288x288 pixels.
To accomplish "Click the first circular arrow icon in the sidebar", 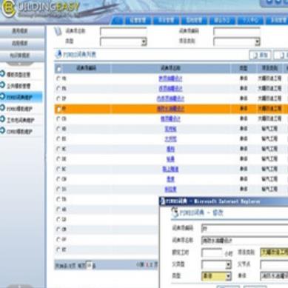I will 2,74.
